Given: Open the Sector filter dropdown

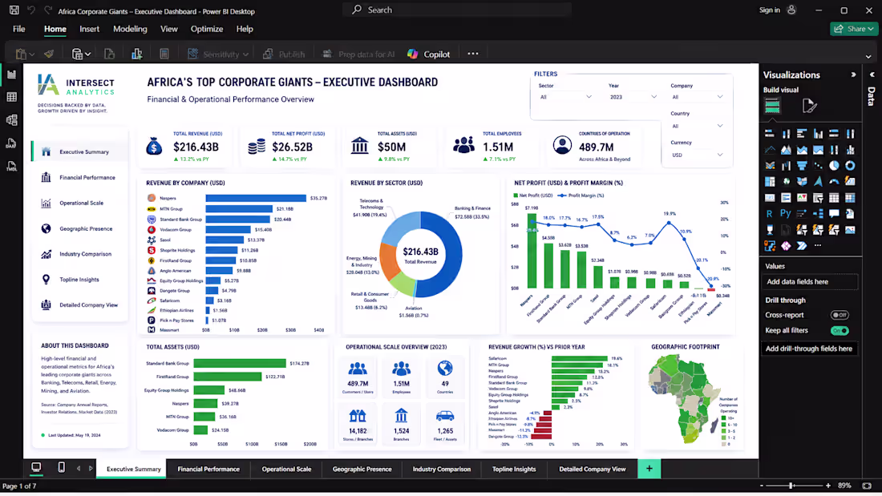Looking at the screenshot, I should click(565, 97).
